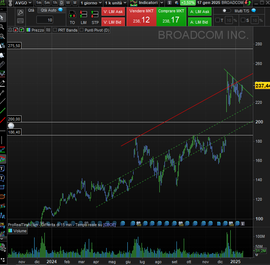The width and height of the screenshot is (270, 265).
Task: Tick the Punti Pivot (D) checkbox
Action: click(x=82, y=30)
